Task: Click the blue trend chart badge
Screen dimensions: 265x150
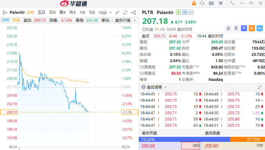Action: point(184,12)
